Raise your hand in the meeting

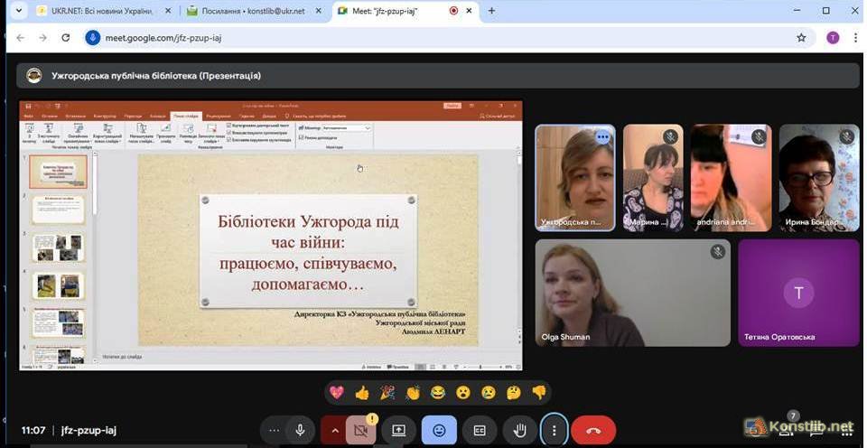pos(520,430)
